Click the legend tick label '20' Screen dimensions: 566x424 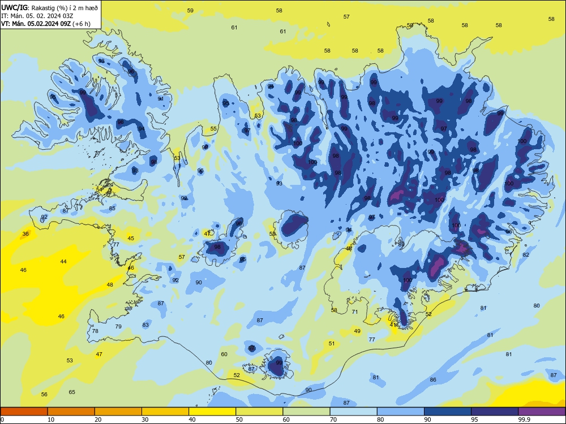click(x=98, y=419)
